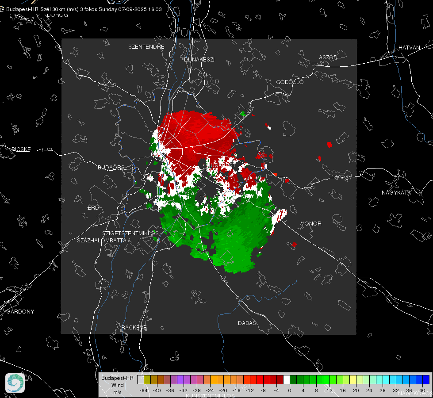Select the white zero-velocity legend swatch

(287, 379)
